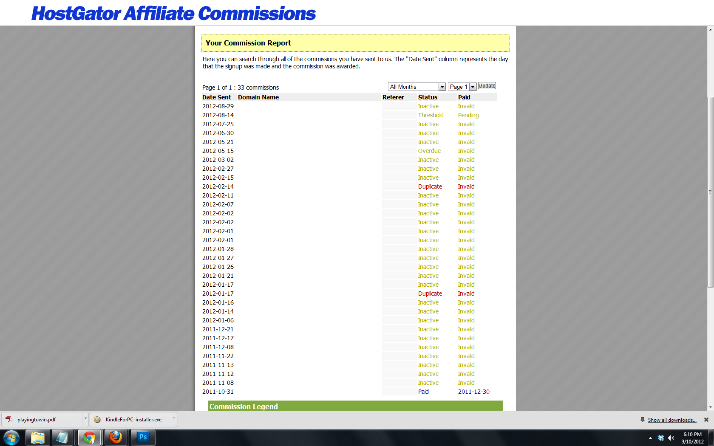Click the page scrollbar up arrow
This screenshot has height=446, width=714.
click(710, 30)
